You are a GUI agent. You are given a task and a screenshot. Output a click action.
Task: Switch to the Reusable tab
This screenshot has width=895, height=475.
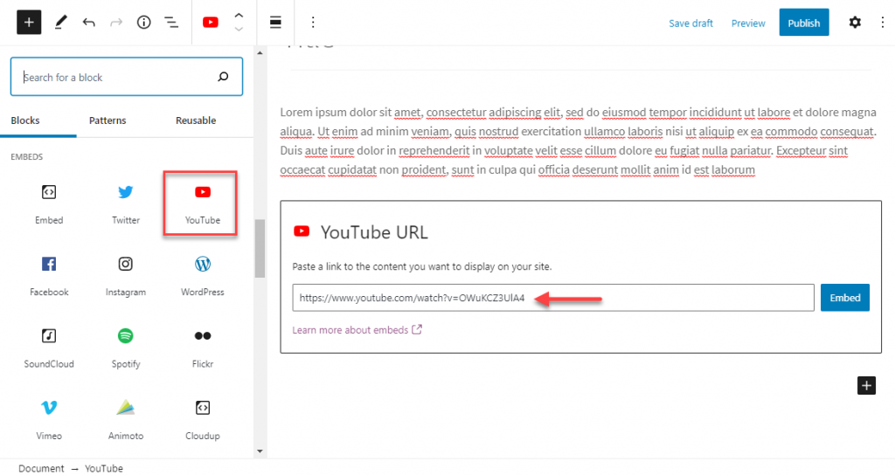tap(196, 120)
